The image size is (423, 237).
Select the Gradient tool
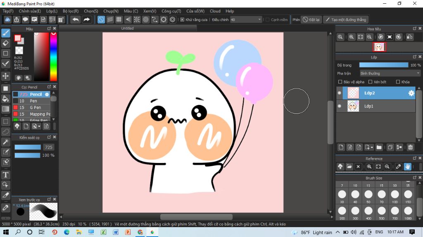click(x=6, y=109)
